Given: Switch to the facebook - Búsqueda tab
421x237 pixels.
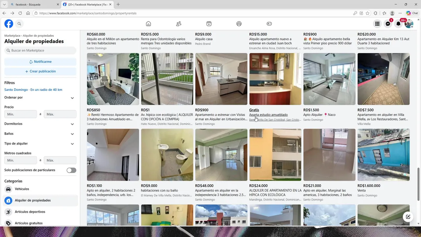Looking at the screenshot, I should click(x=35, y=4).
